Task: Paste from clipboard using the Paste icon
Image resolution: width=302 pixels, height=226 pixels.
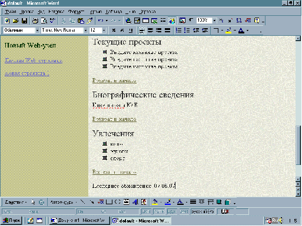Action: pos(81,21)
